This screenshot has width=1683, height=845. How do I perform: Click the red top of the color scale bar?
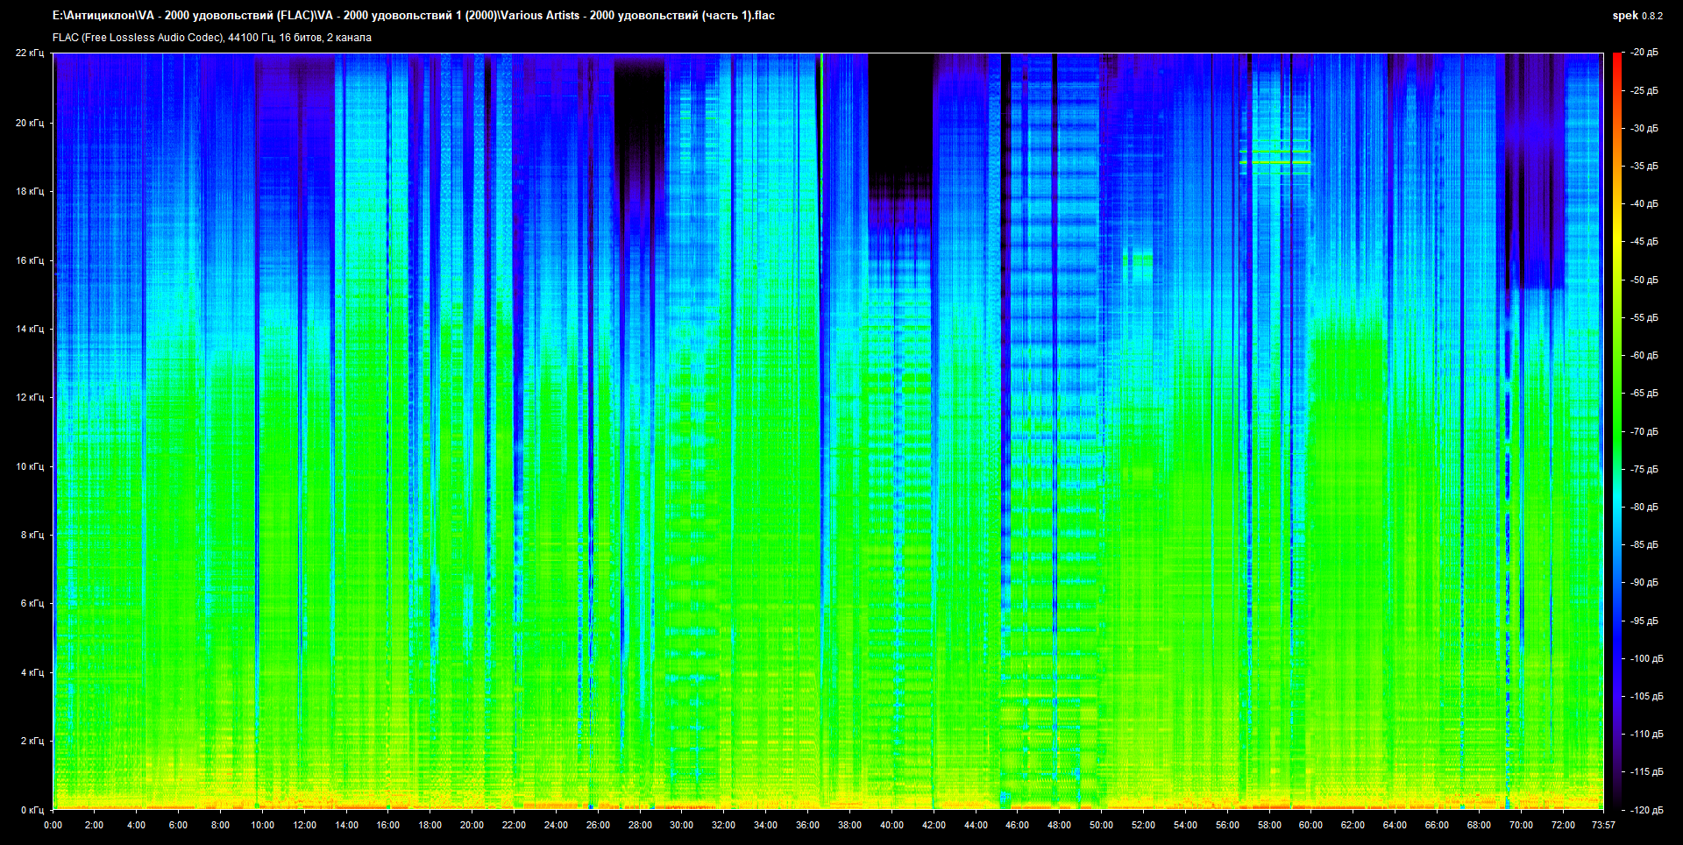[1616, 58]
